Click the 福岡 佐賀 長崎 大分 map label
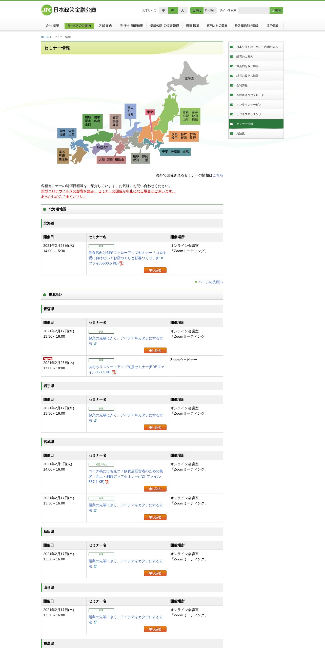The height and width of the screenshot is (650, 325). pyautogui.click(x=67, y=133)
